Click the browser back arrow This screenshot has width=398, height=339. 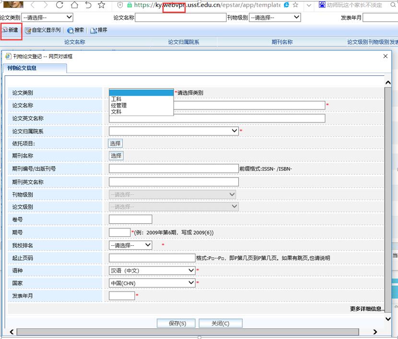tap(33, 5)
